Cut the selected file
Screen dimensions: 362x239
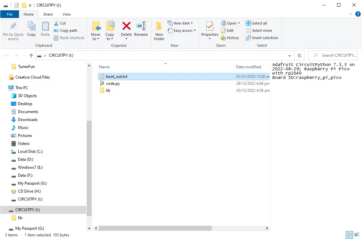coord(60,23)
